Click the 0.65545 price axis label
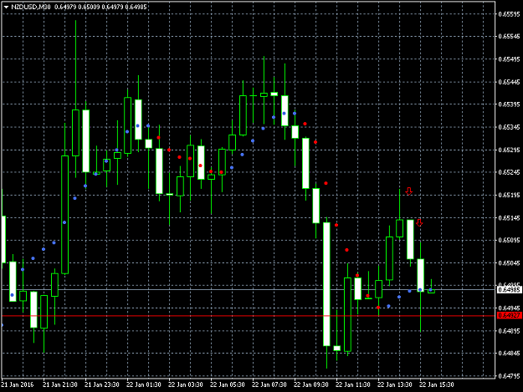Viewport: 523px width, 392px height. click(509, 36)
